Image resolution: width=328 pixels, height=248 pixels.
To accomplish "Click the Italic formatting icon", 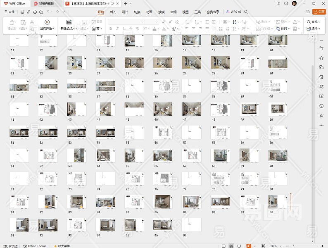I will click(x=117, y=29).
